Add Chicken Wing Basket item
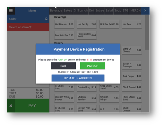The width and height of the screenshot is (163, 126). tap(64, 98)
